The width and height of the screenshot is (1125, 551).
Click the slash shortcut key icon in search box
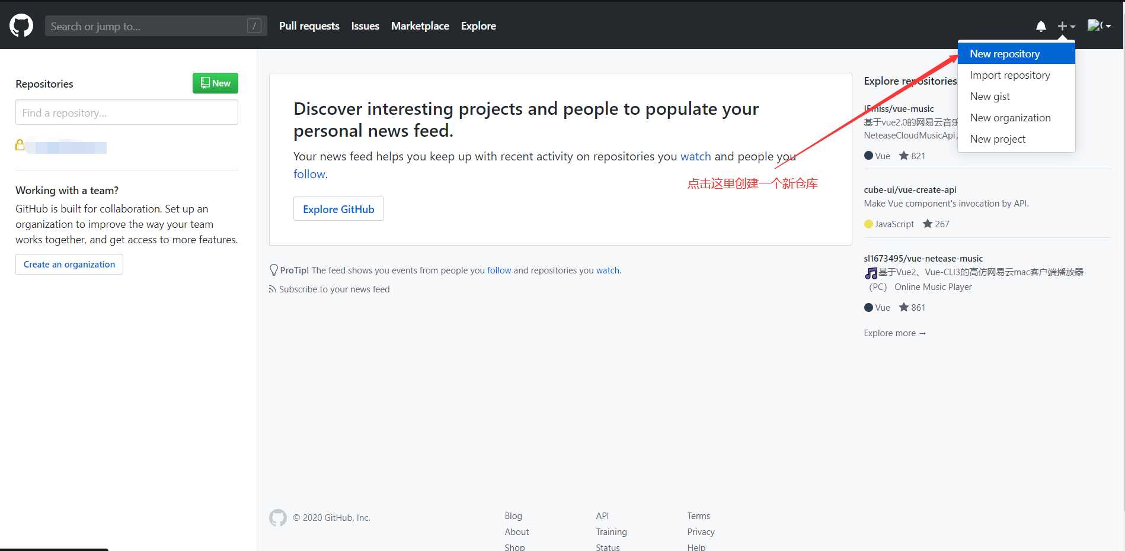(254, 26)
